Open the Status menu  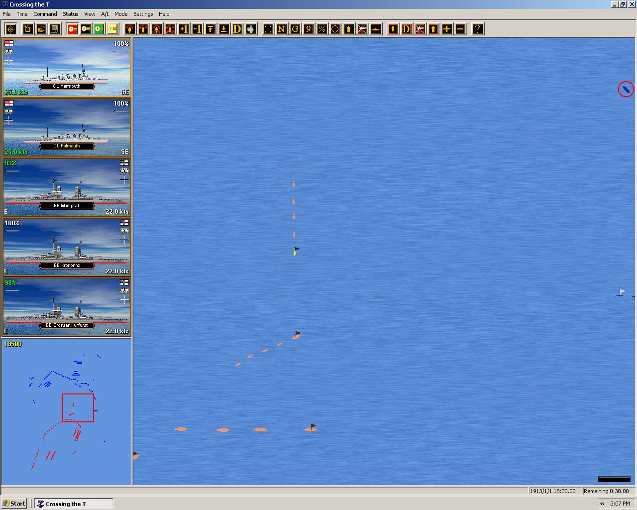(x=71, y=14)
